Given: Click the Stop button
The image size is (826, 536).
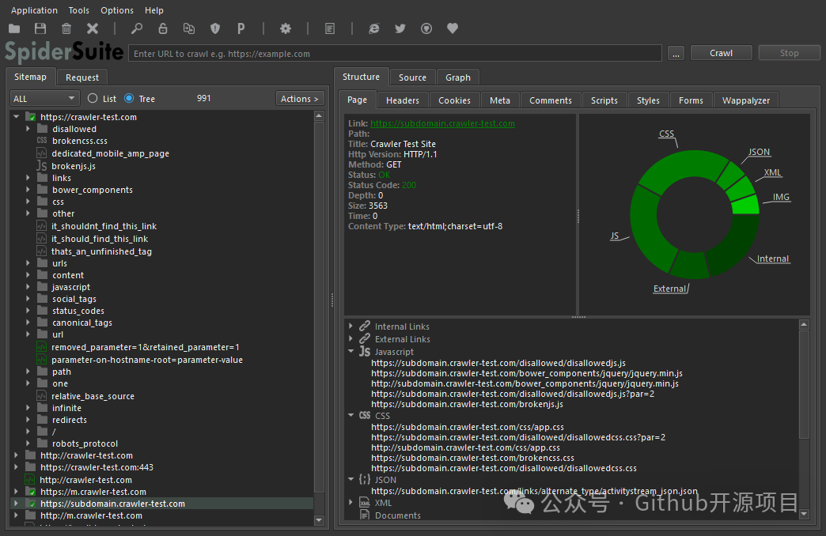Looking at the screenshot, I should pyautogui.click(x=789, y=53).
